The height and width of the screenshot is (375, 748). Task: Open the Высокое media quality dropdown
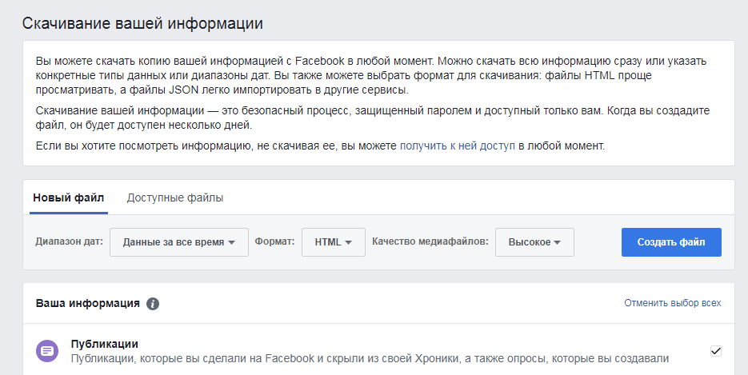pyautogui.click(x=534, y=242)
